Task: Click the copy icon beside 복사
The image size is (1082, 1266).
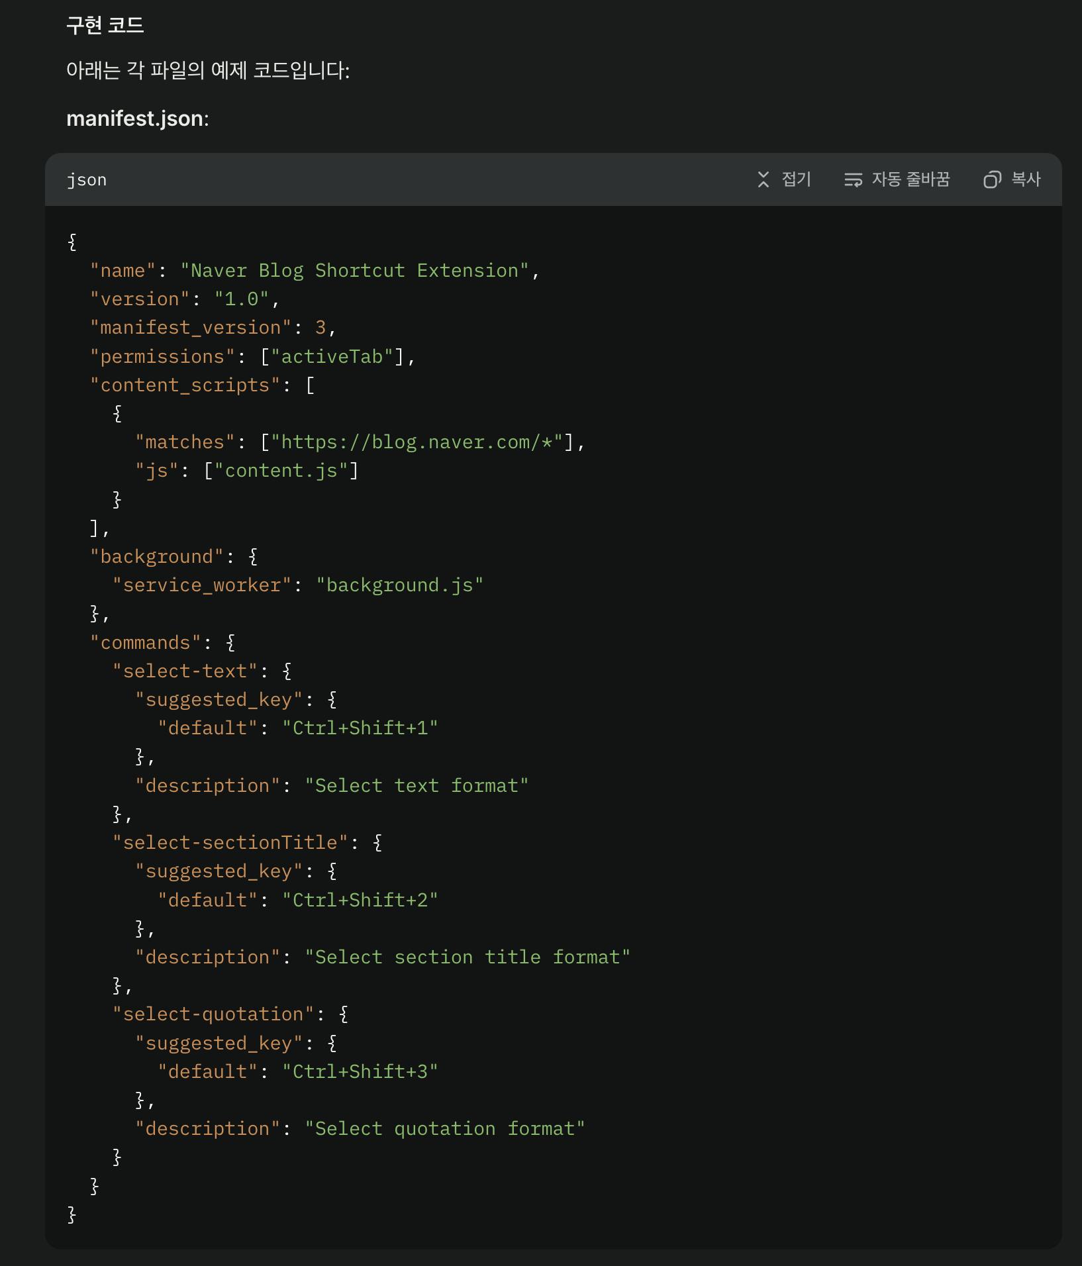Action: (x=991, y=179)
